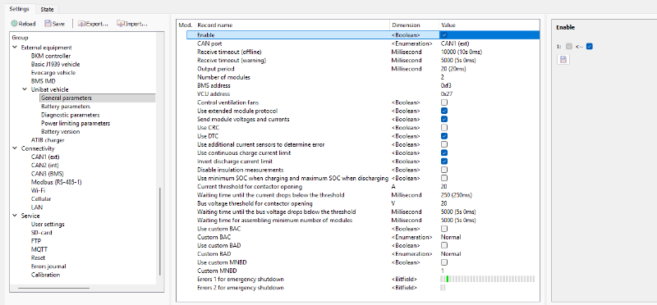Viewport: 657px width, 305px height.
Task: Select LAN tree item
Action: (37, 207)
